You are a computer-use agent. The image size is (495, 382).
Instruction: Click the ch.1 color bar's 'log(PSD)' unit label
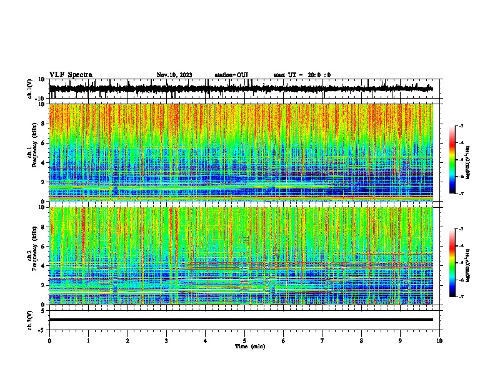(x=468, y=162)
